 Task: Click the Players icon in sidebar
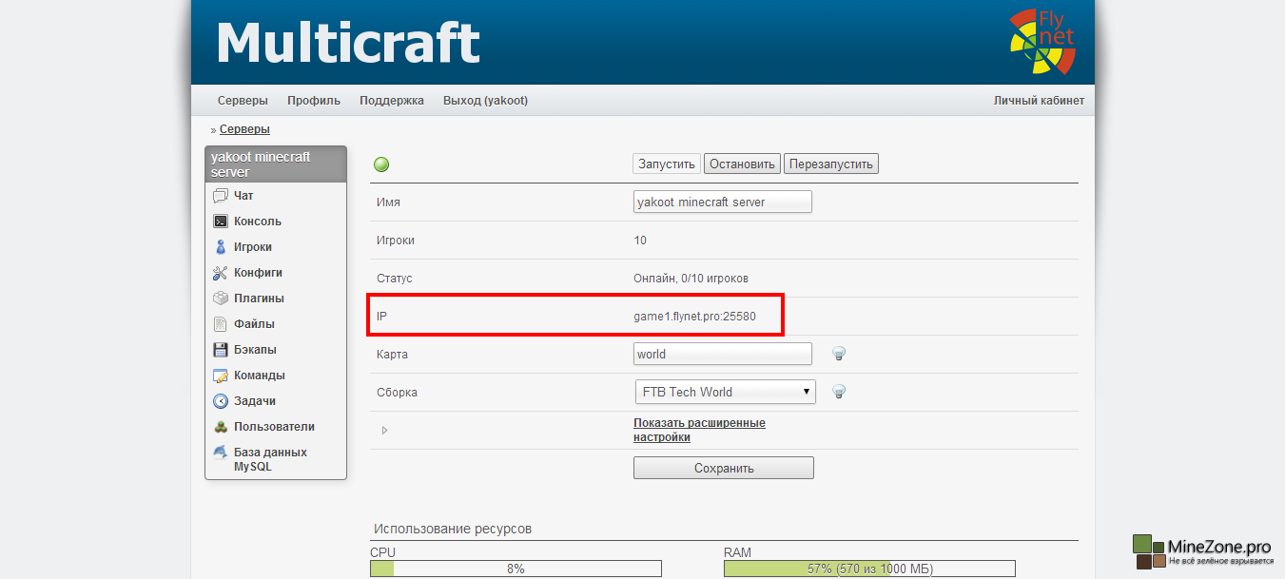click(221, 247)
